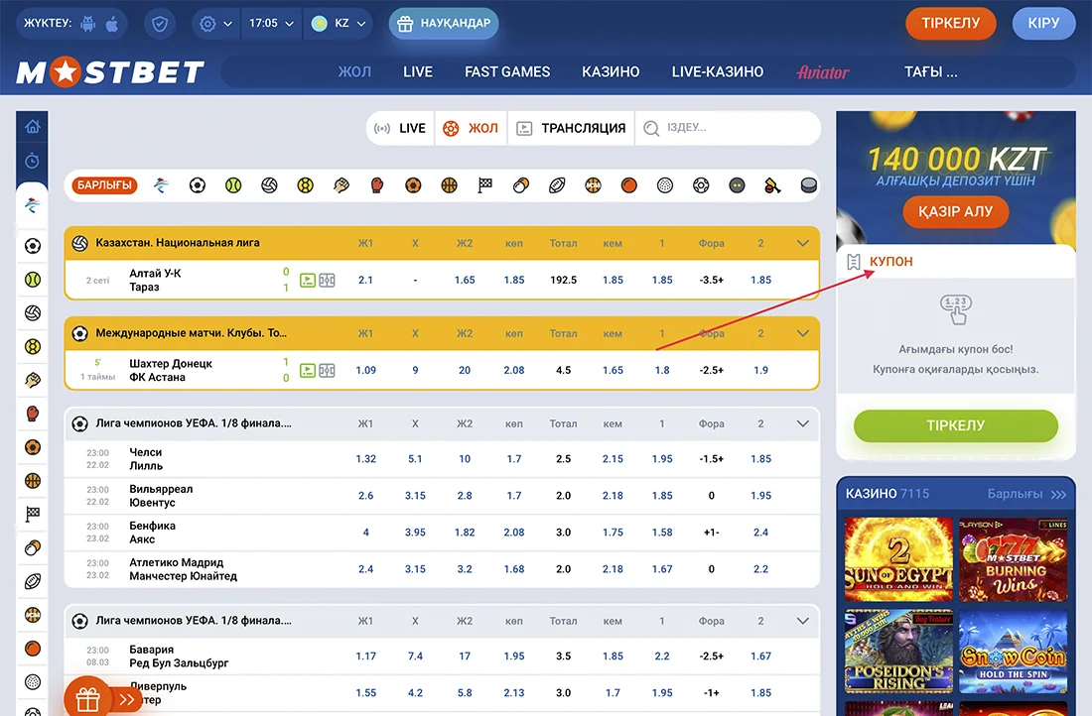Screen dimensions: 1092x716
Task: Open the Mostbet Burning Wins casino game
Action: point(1013,559)
